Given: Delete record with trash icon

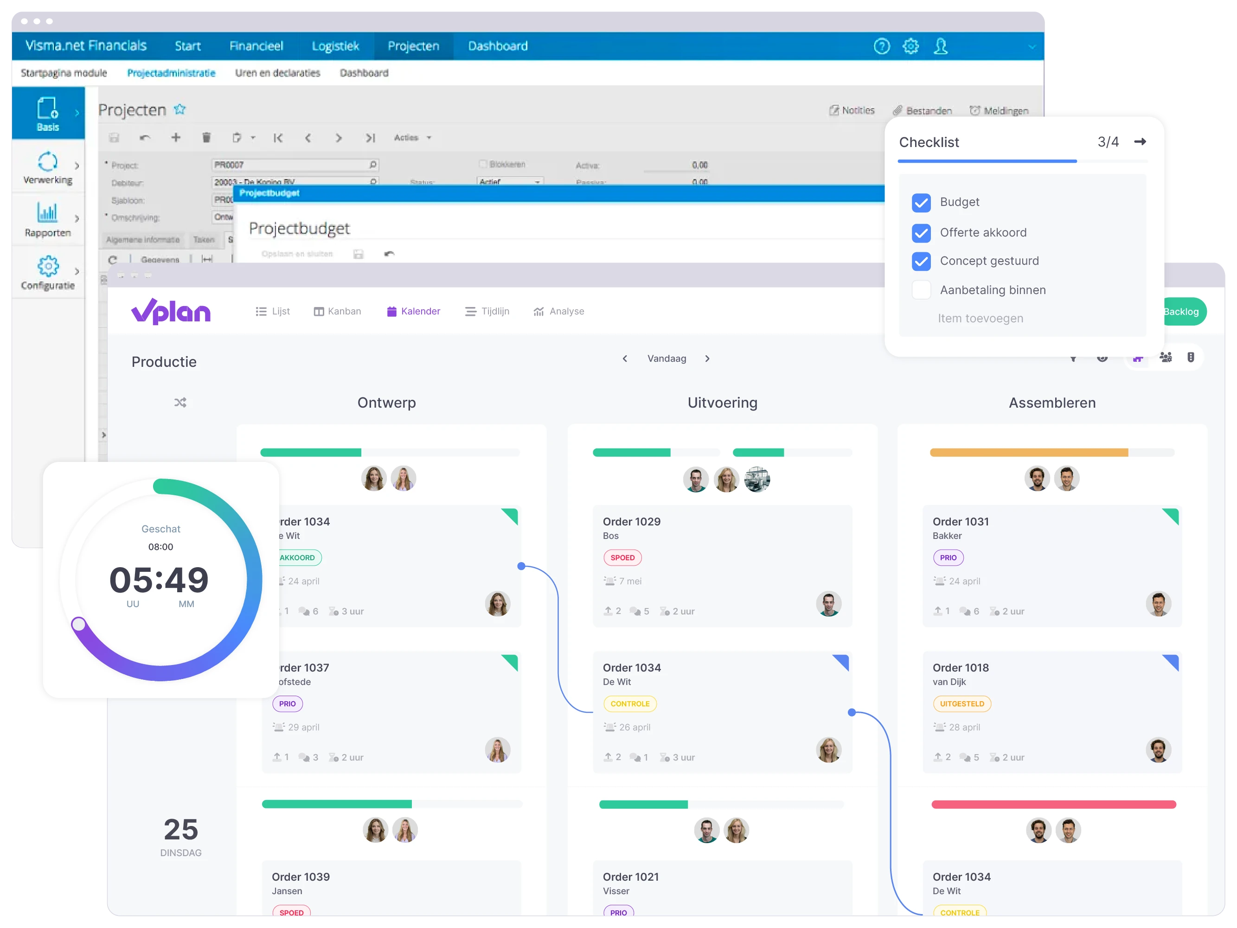Looking at the screenshot, I should [206, 138].
